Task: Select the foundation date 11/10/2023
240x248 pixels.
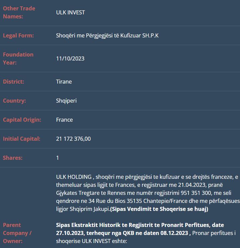Action: point(70,58)
